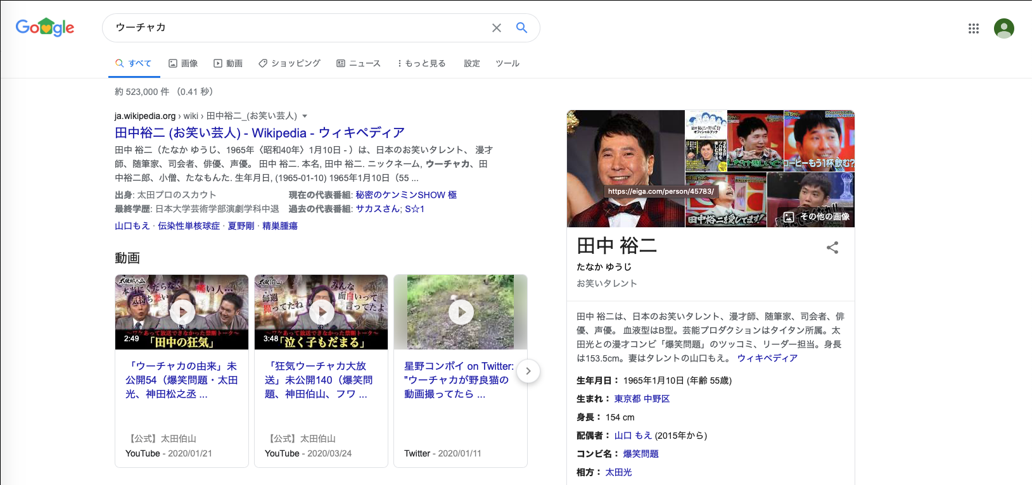Open 「ウーチャカの由来」未公開54 video link

coord(182,380)
